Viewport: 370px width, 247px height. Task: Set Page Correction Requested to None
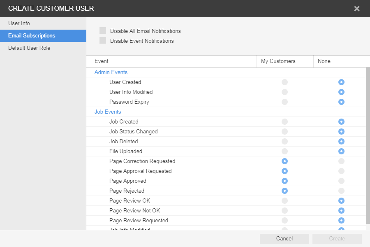(x=341, y=161)
